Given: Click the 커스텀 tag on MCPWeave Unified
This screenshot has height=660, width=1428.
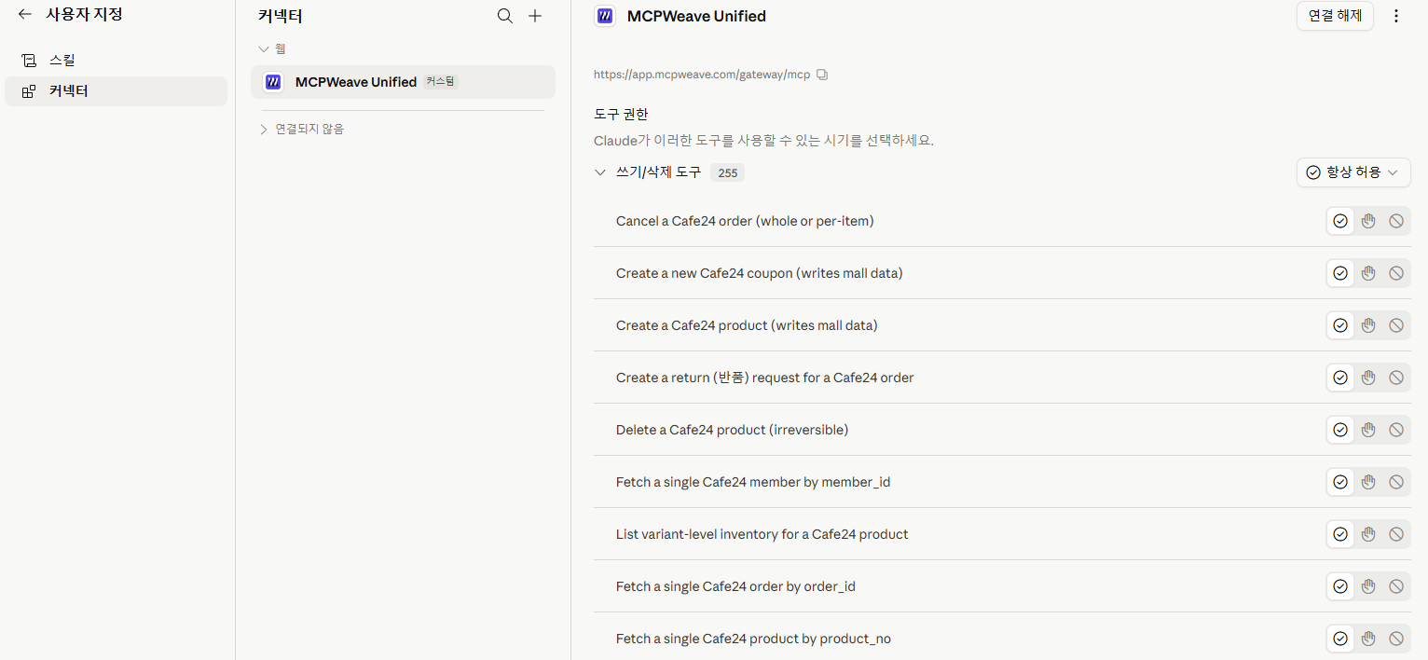Looking at the screenshot, I should point(440,82).
